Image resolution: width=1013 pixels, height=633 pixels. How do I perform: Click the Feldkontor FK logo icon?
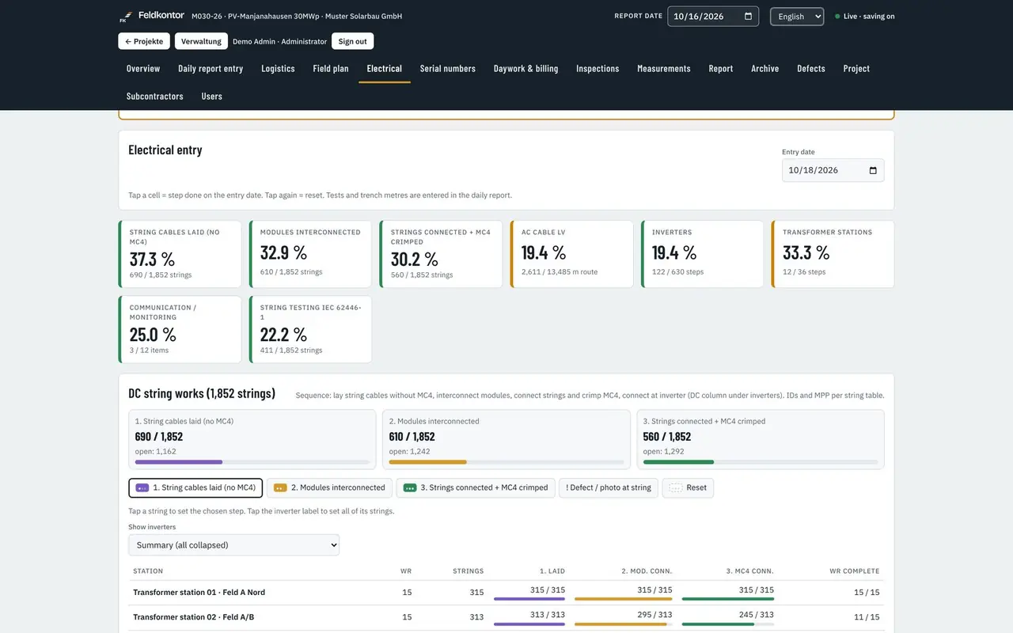coord(124,17)
